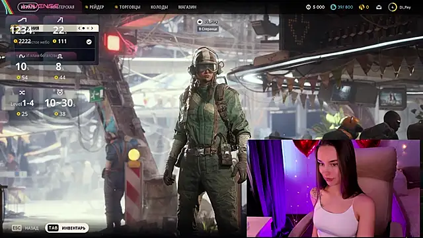The image size is (423, 238).
Task: Click the 10~30 s value
Action: pyautogui.click(x=60, y=103)
